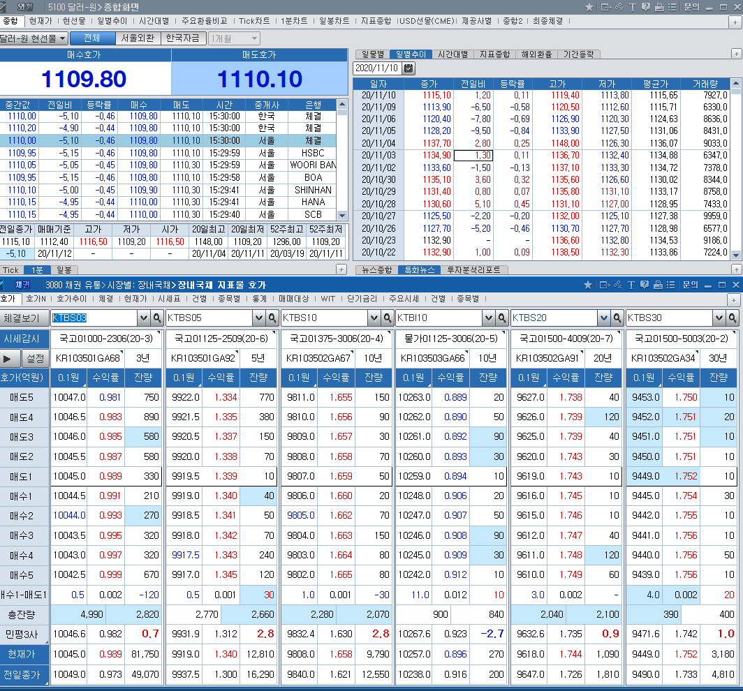Click the favorite star in the 3080 bond window title bar

pyautogui.click(x=588, y=285)
